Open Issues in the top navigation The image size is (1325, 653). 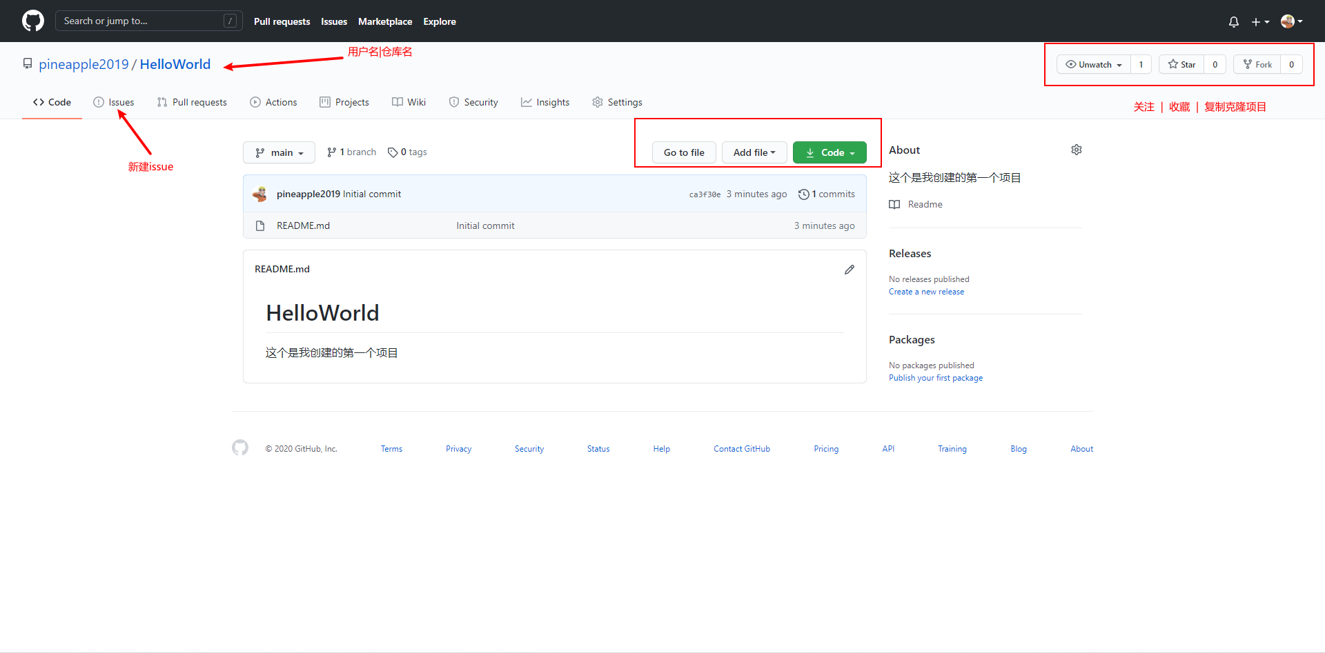point(334,21)
